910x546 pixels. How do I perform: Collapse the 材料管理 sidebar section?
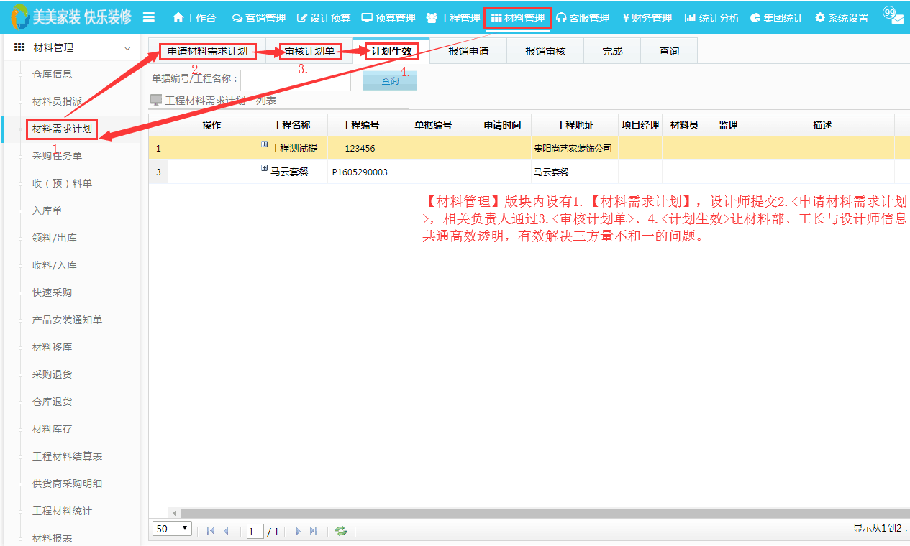127,48
